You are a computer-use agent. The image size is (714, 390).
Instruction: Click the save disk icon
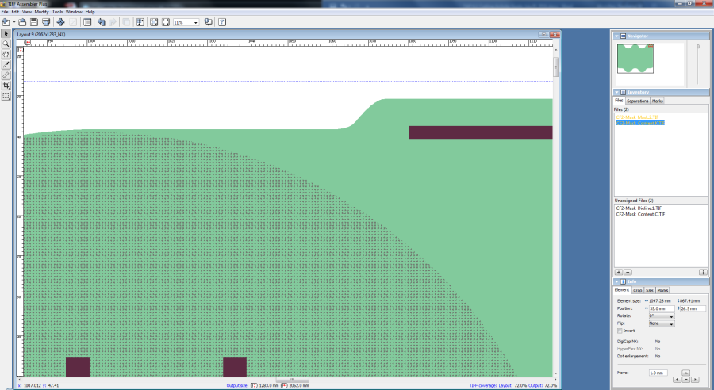click(x=34, y=22)
